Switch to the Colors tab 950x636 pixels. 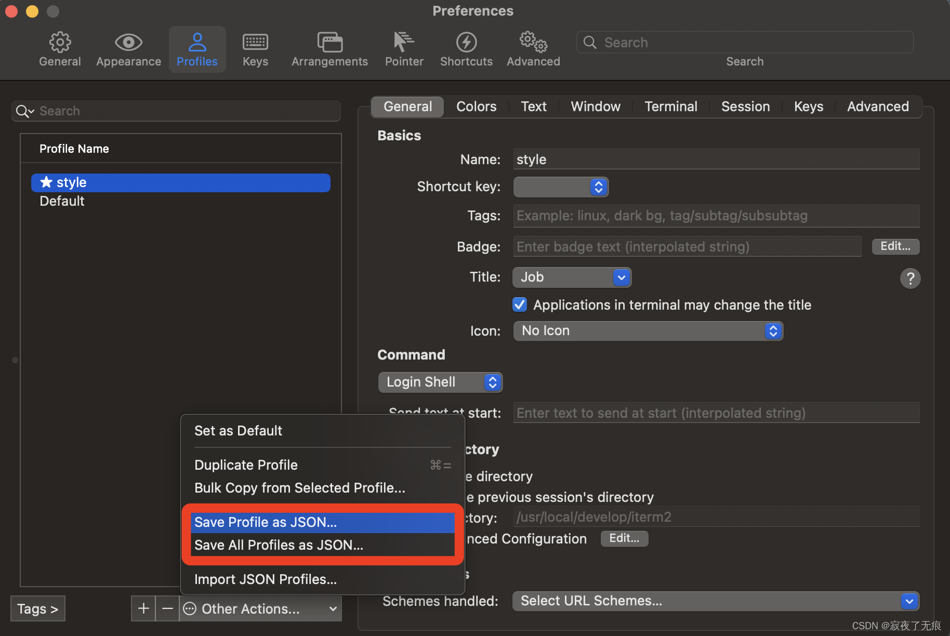(476, 107)
